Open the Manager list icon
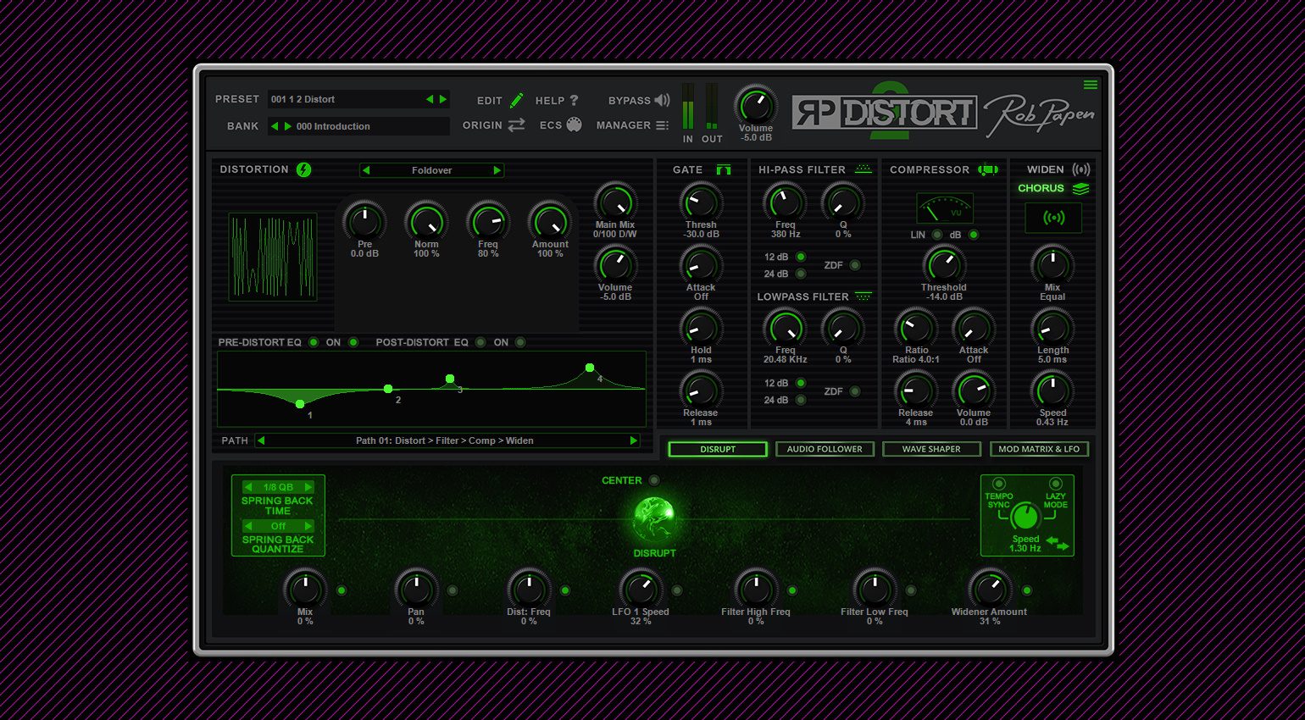The image size is (1305, 720). click(x=662, y=125)
